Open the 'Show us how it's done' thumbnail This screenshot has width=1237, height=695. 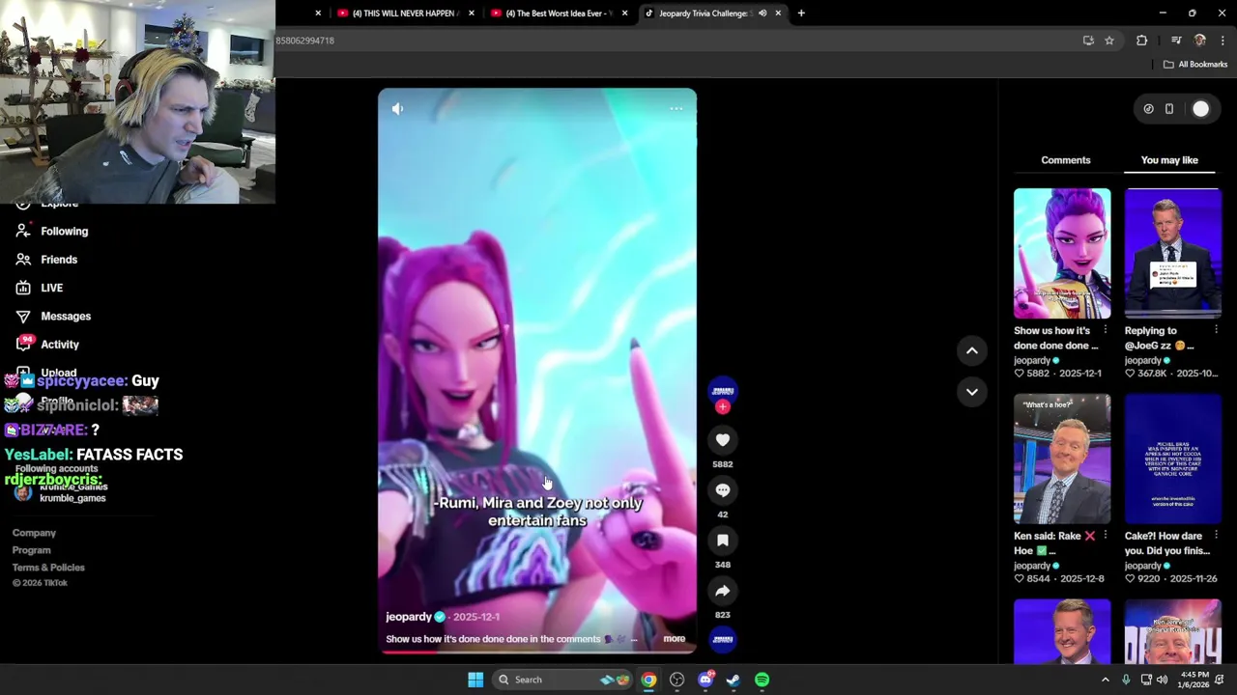(1062, 254)
